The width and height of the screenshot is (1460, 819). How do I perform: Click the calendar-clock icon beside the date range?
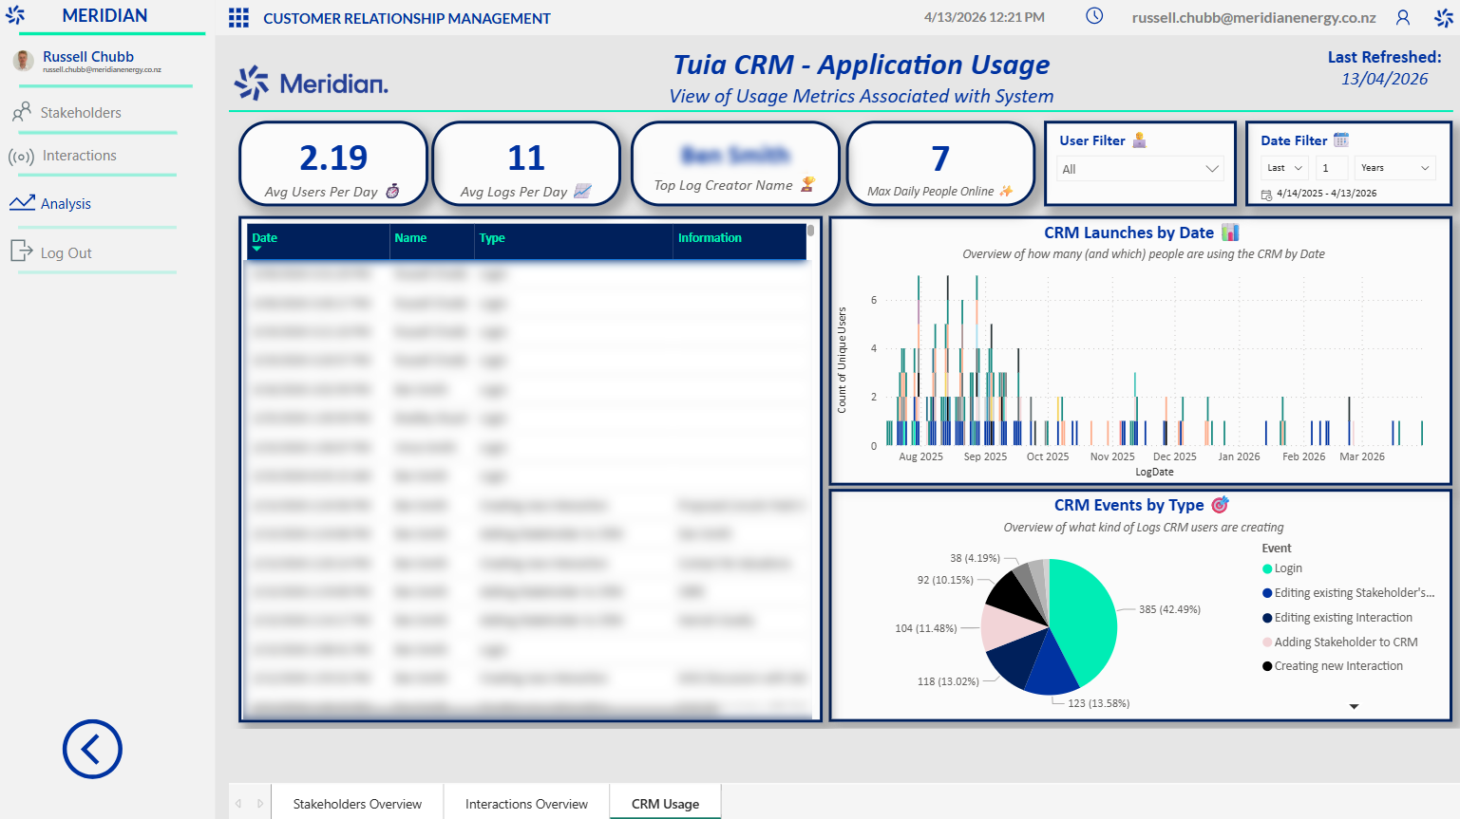[x=1266, y=195]
